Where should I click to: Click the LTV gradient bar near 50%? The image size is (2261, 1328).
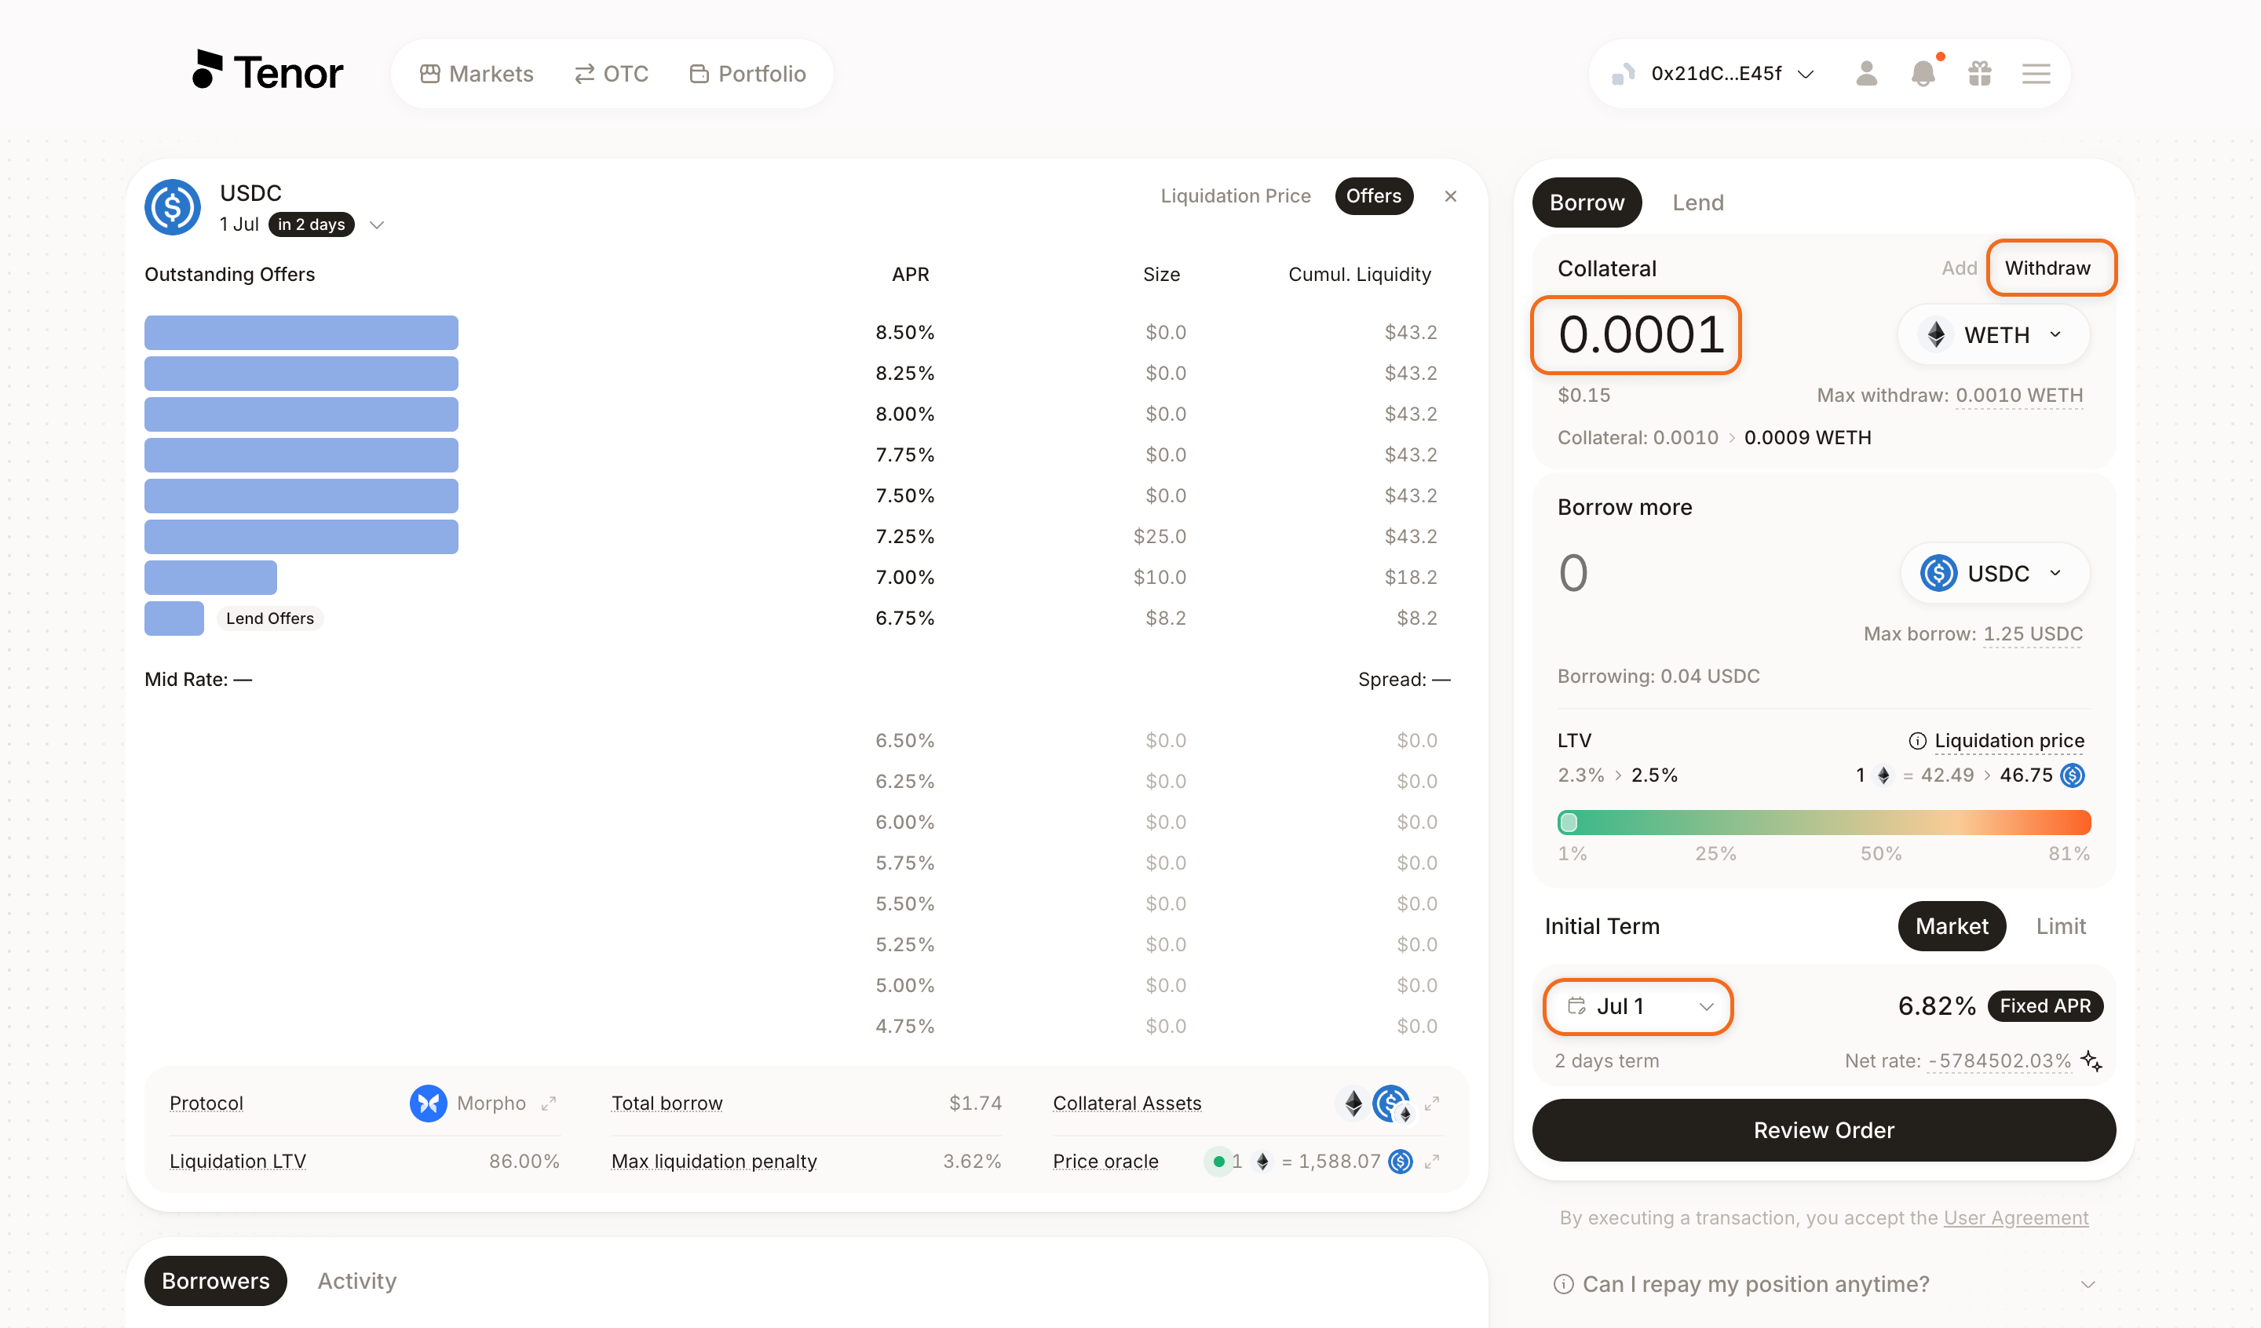click(x=1880, y=822)
